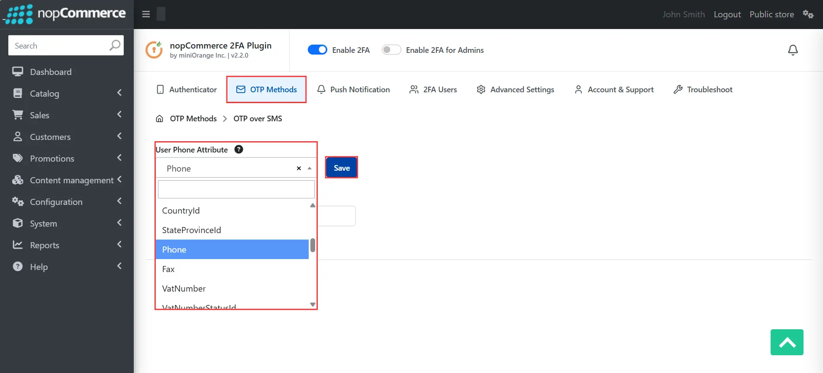
Task: Toggle Enable 2FA for Admins switch
Action: click(x=391, y=50)
